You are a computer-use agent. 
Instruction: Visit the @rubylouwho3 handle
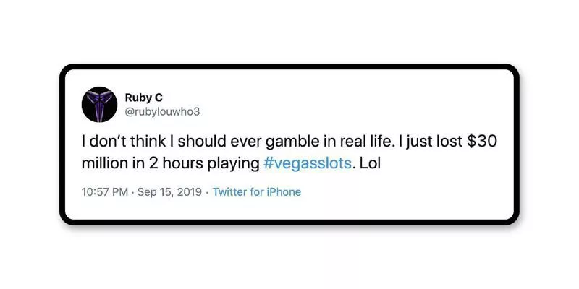tap(162, 112)
